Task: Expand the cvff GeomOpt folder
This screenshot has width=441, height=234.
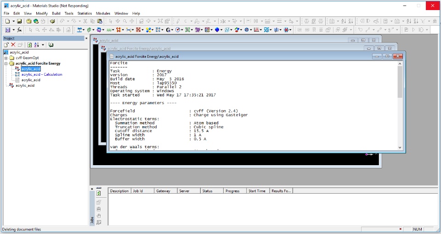Action: [x=6, y=58]
